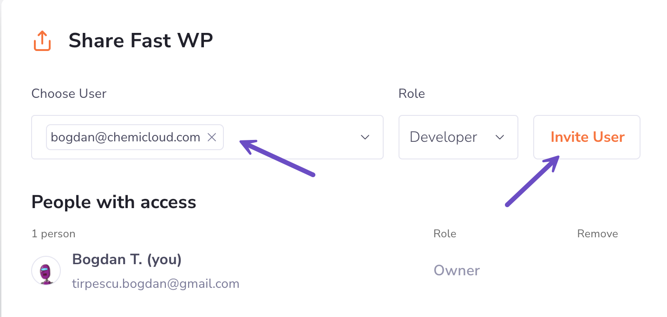This screenshot has width=667, height=317.
Task: Click the Remove column header
Action: [x=597, y=234]
